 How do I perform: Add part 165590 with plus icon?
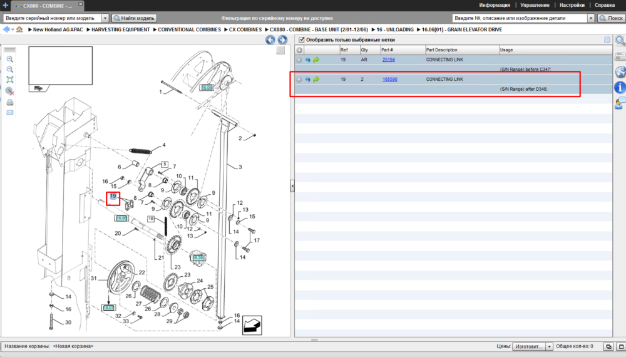tap(299, 80)
